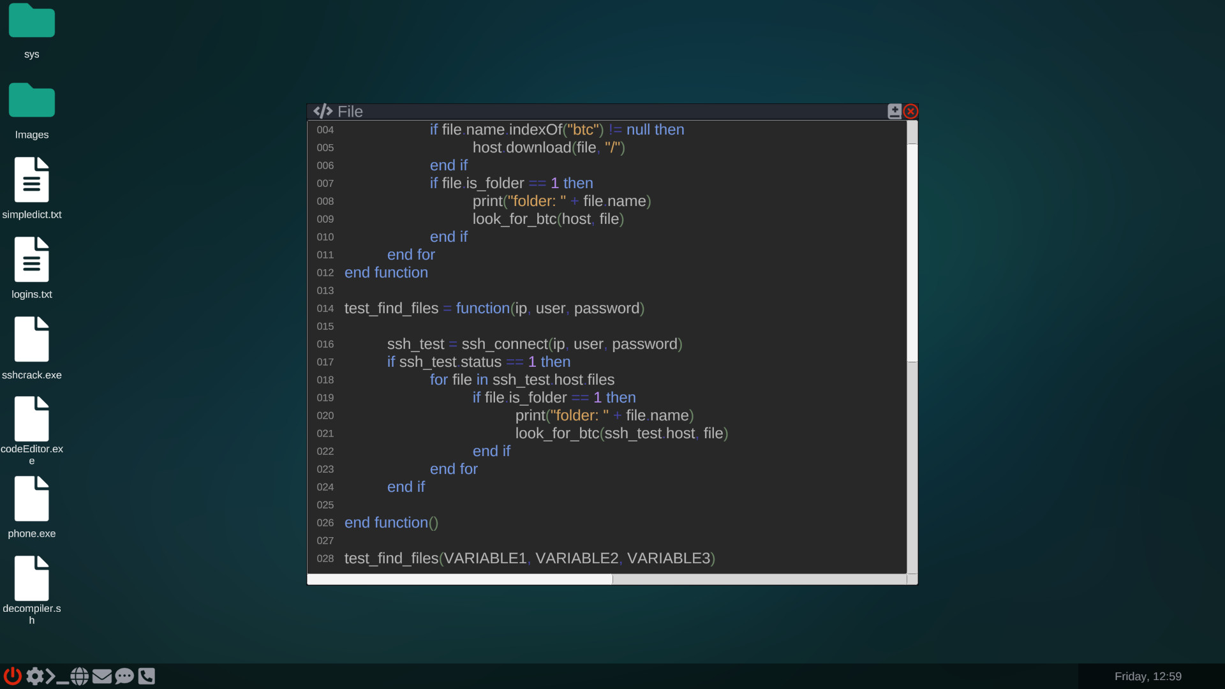The image size is (1225, 689).
Task: Select the code editor file icon in title bar
Action: pyautogui.click(x=323, y=111)
